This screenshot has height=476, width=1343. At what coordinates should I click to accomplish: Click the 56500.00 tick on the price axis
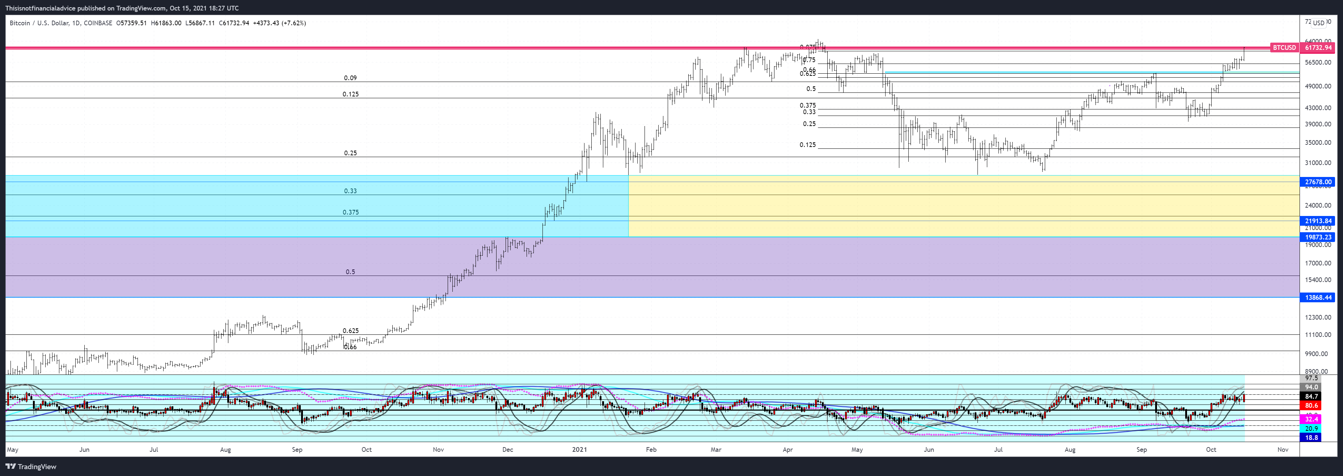(x=1318, y=62)
